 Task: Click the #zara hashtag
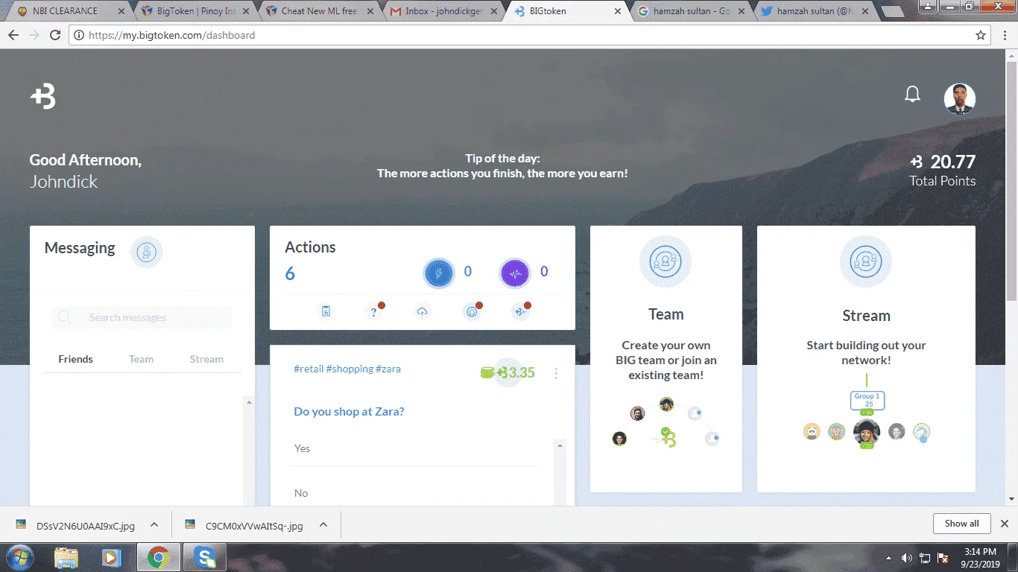(388, 369)
